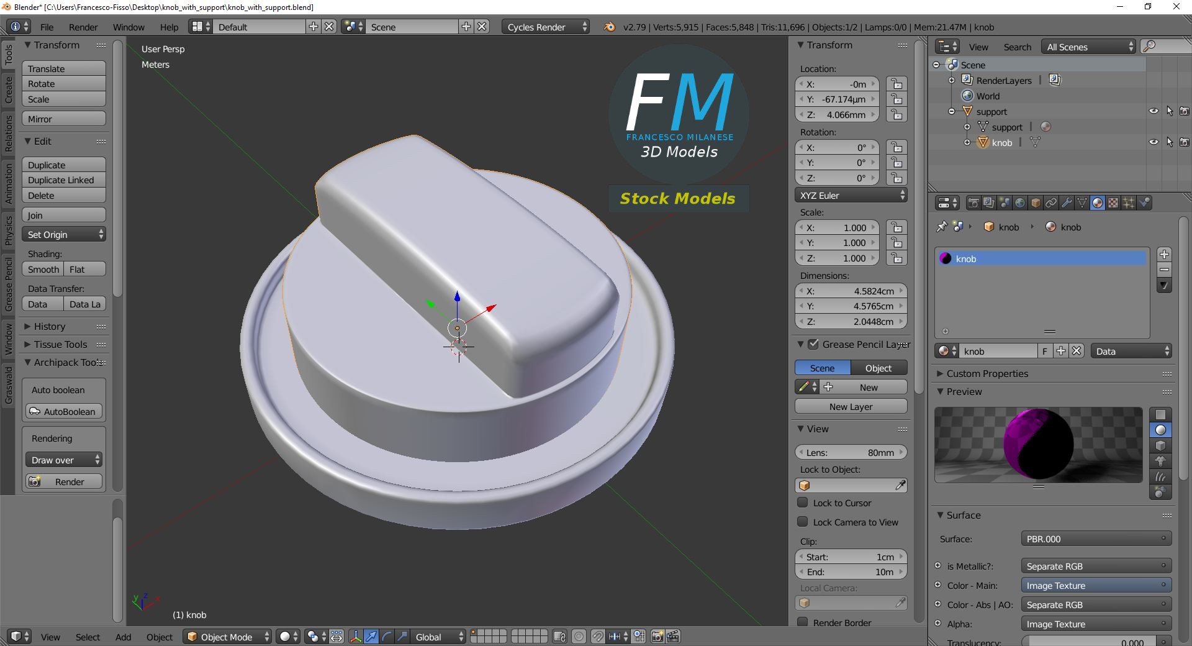Open the File menu
This screenshot has height=646, width=1192.
pyautogui.click(x=47, y=27)
